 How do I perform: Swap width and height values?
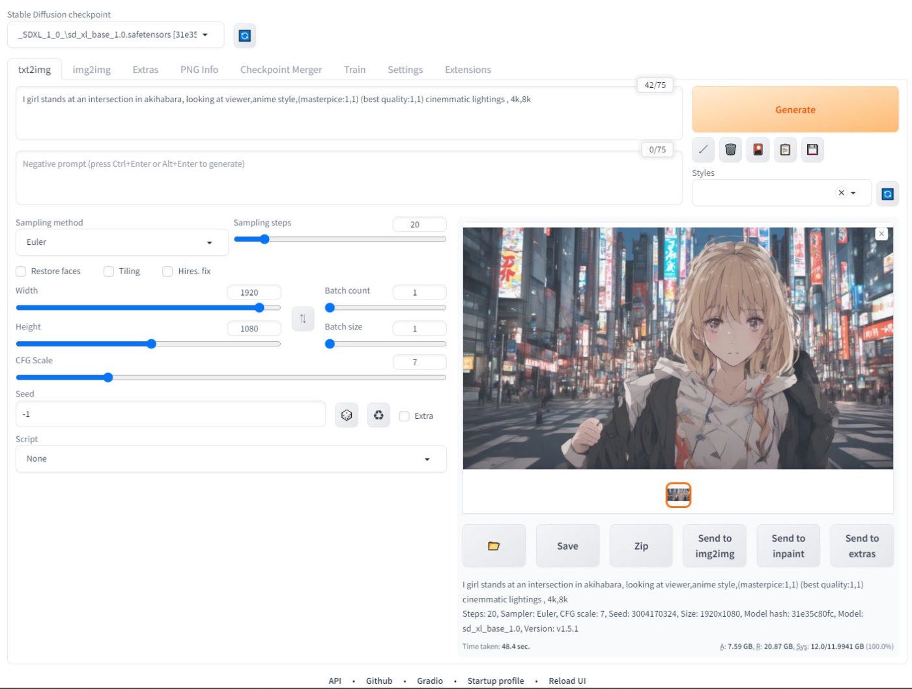tap(303, 318)
